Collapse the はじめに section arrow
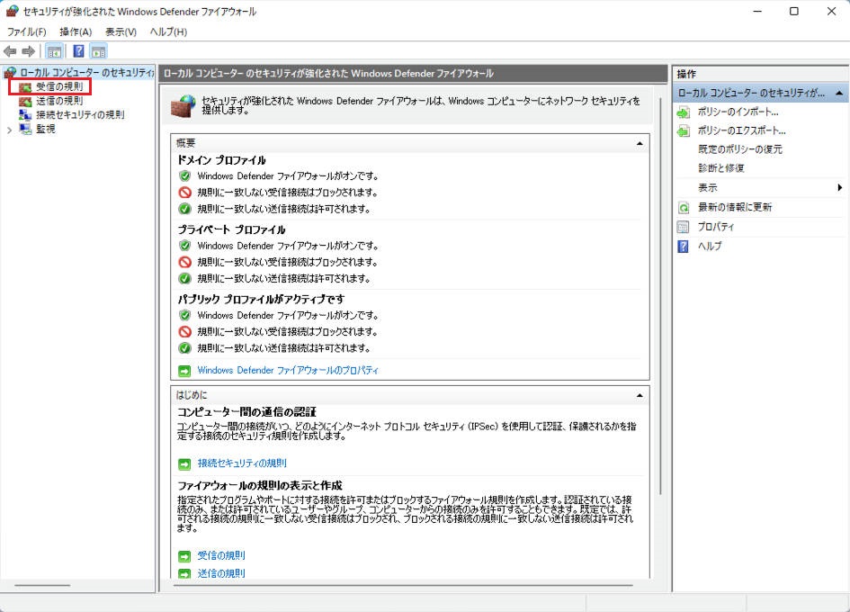This screenshot has width=850, height=612. (640, 395)
